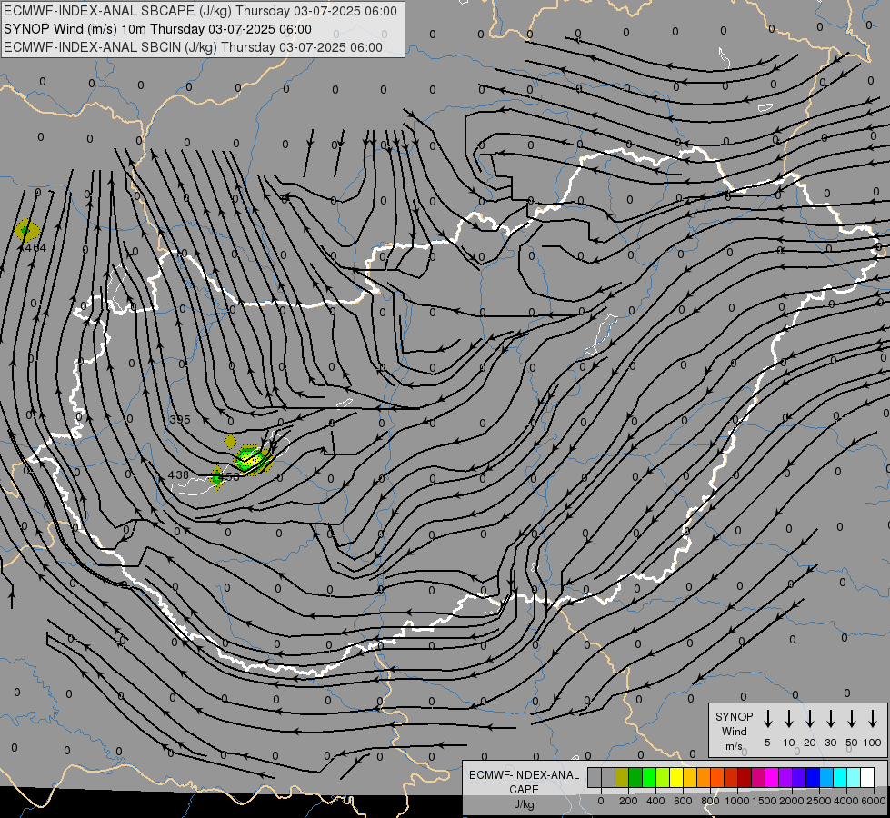Click the J/kg unit in the color legend

[524, 804]
